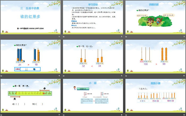Click the number 32 on slide 5
186x116 pixels.
click(x=83, y=66)
